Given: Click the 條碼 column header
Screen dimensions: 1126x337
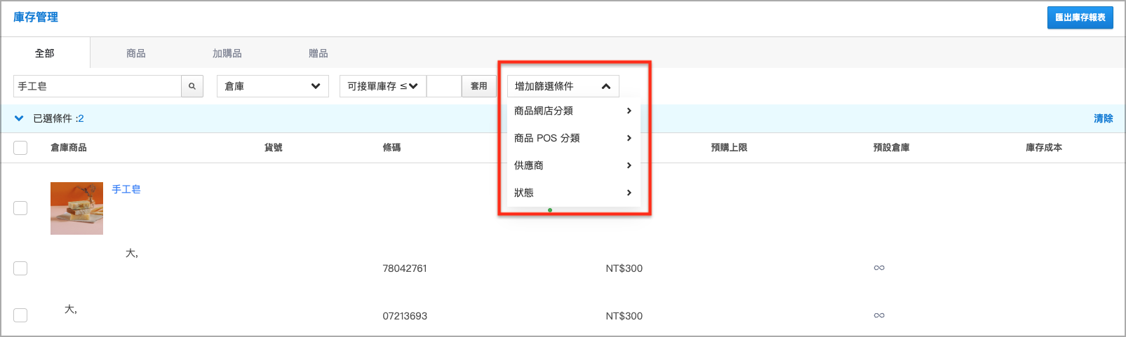Looking at the screenshot, I should [391, 148].
